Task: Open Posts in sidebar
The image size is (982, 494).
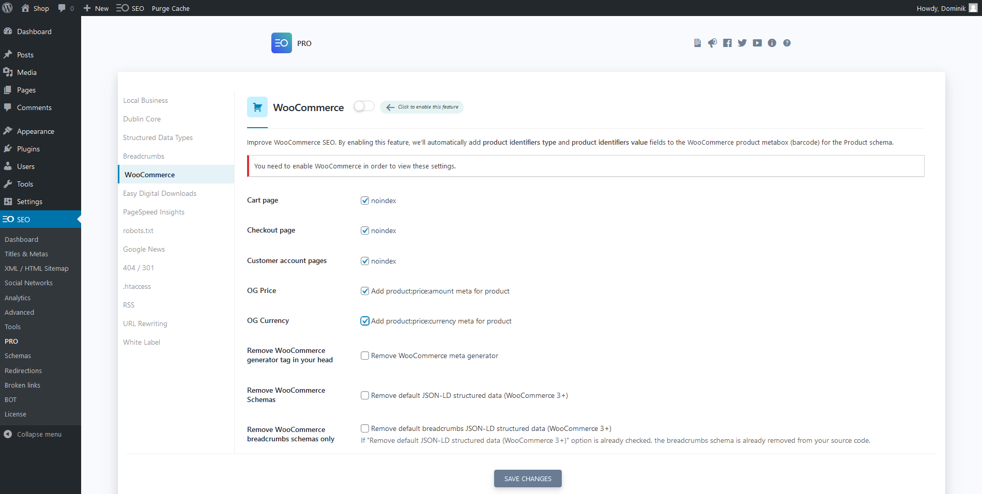Action: (40, 55)
